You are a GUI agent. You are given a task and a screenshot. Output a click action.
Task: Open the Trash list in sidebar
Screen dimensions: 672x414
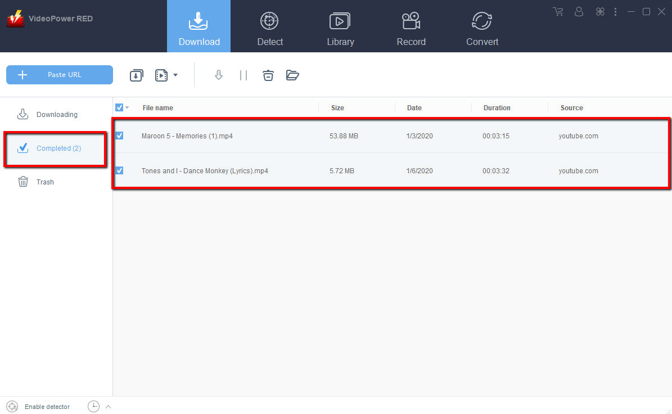point(45,182)
